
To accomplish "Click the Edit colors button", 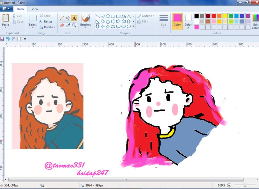I will click(x=256, y=21).
